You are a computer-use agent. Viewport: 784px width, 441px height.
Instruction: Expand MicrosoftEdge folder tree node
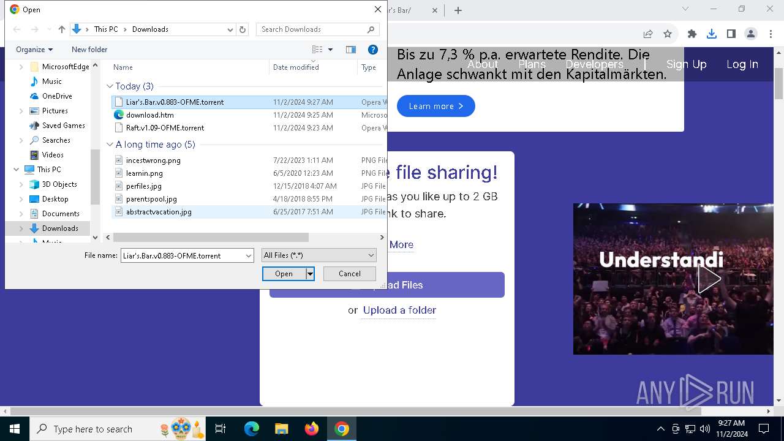pyautogui.click(x=21, y=67)
